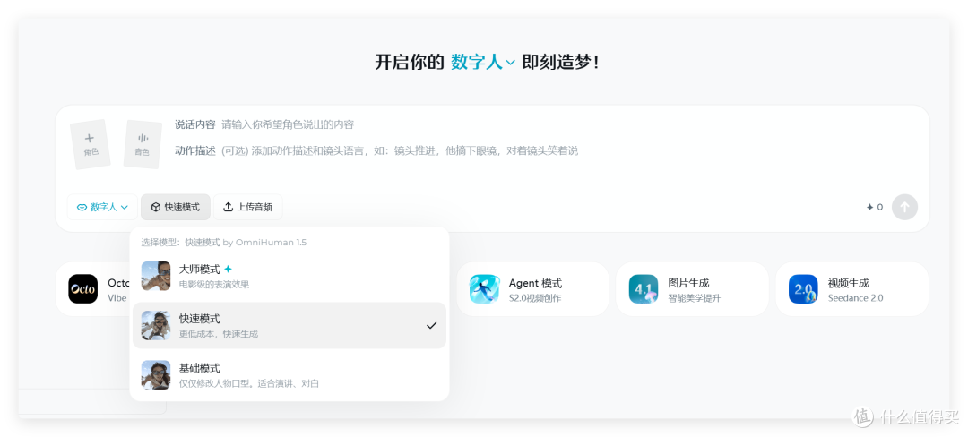Viewport: 968px width, 437px height.
Task: Click the 2.0 视频生成 icon
Action: click(x=803, y=289)
